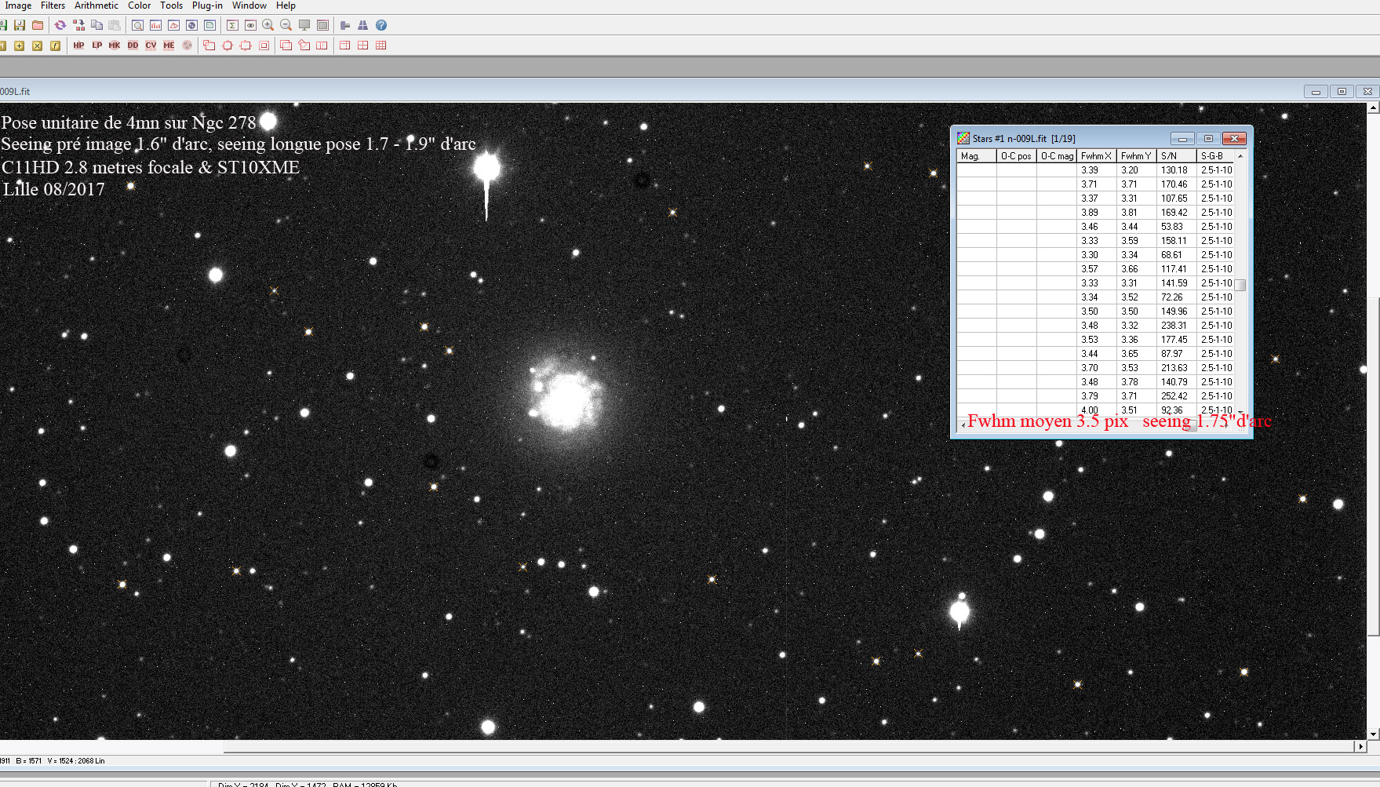This screenshot has width=1380, height=787.
Task: Click the CV toolbar icon
Action: (x=151, y=46)
